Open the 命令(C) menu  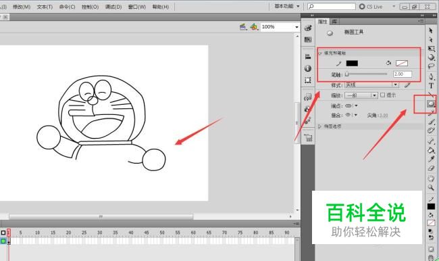pos(67,7)
